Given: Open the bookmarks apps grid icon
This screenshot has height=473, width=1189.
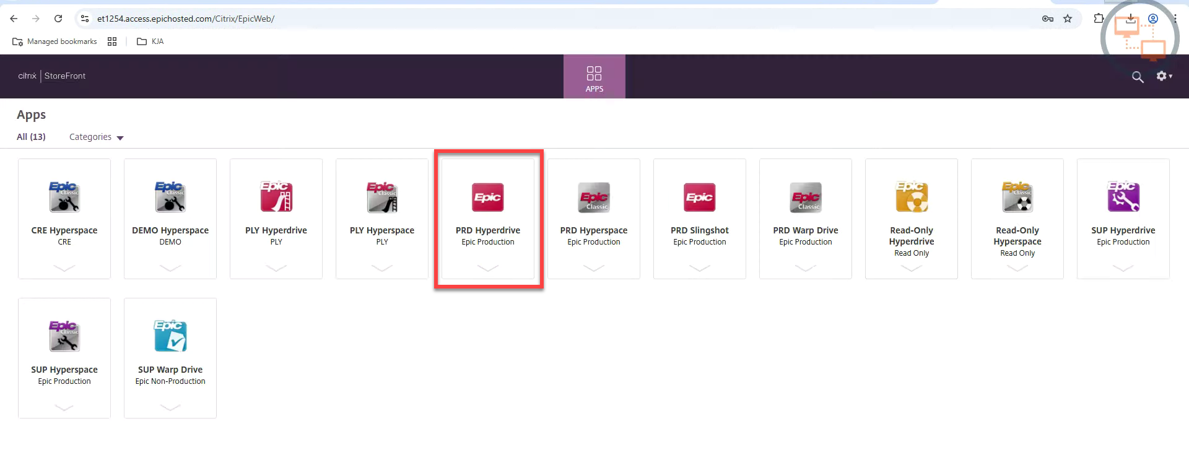Looking at the screenshot, I should [x=112, y=41].
